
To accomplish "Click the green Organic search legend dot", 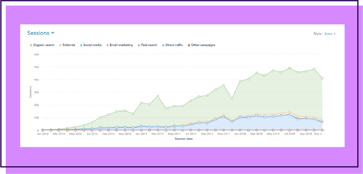I will click(x=31, y=45).
